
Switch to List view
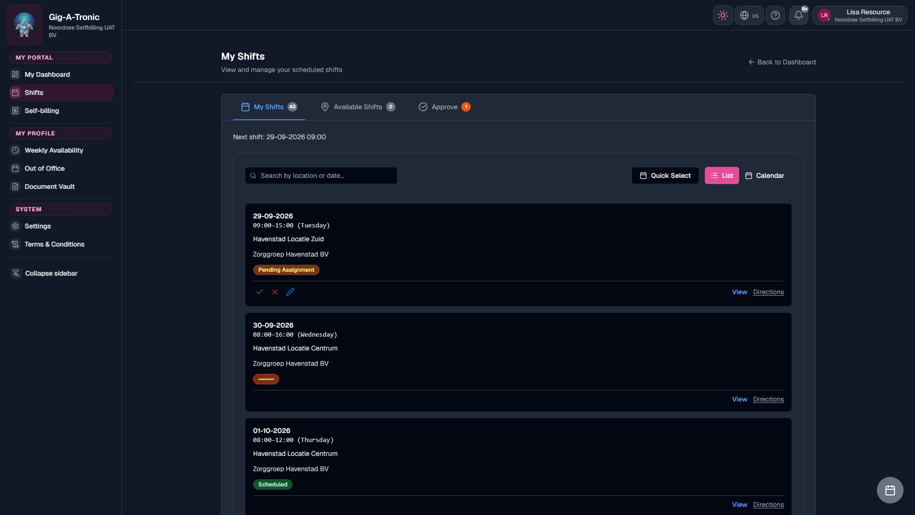tap(722, 175)
